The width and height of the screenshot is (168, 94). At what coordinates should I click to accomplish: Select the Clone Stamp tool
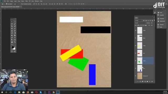click(x=12, y=31)
